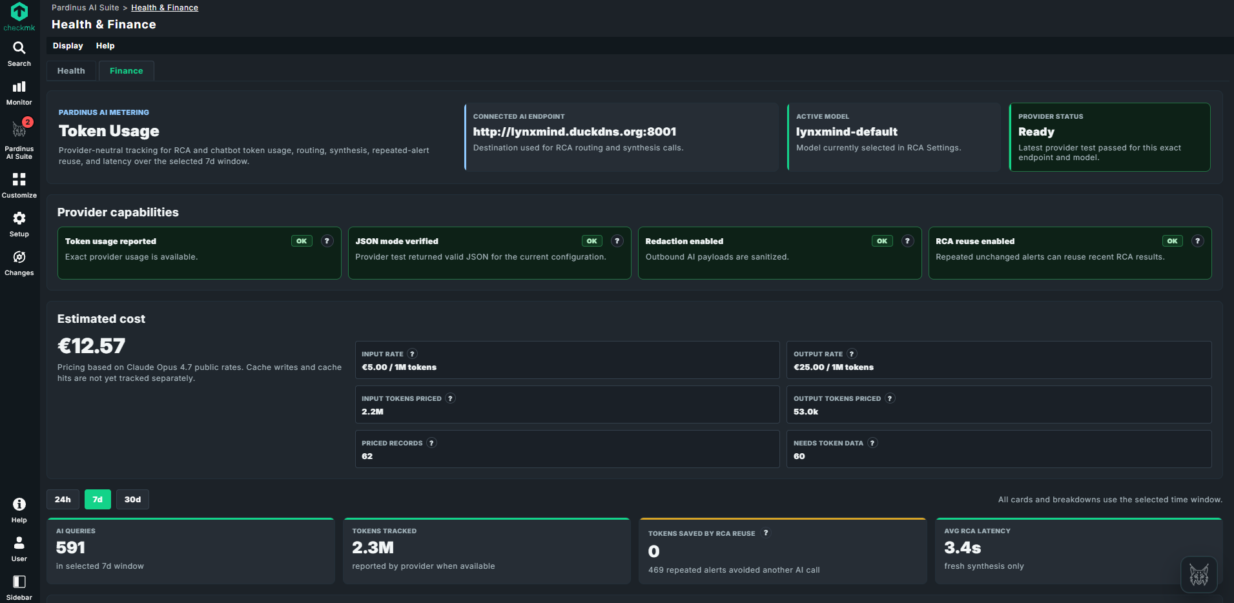Click the priced records value 62
Image resolution: width=1234 pixels, height=603 pixels.
point(367,456)
